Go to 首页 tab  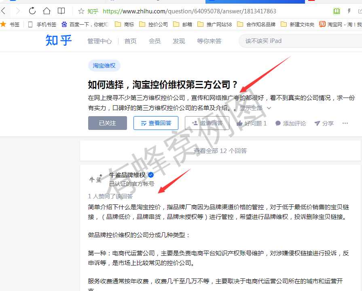click(x=130, y=41)
